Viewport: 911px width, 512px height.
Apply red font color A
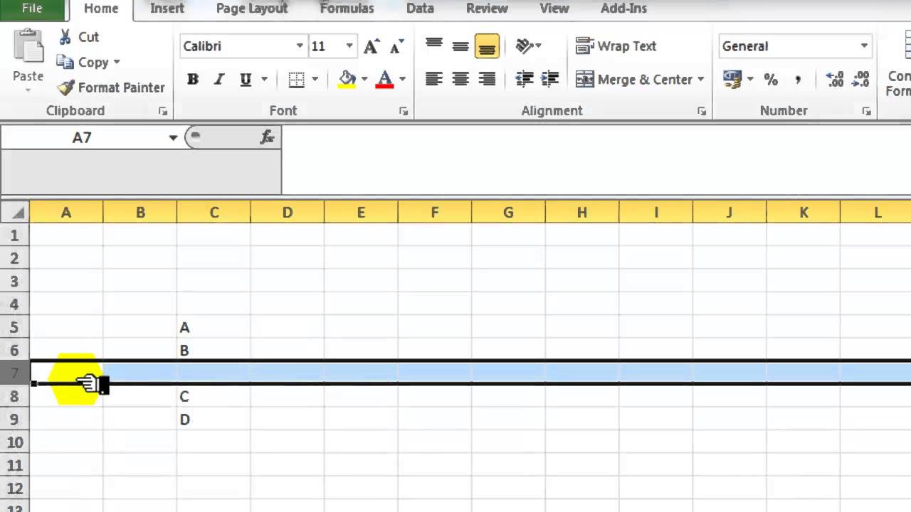384,79
